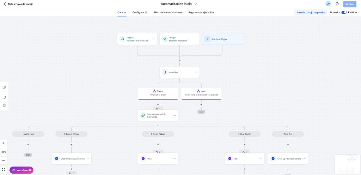
Task: Click the fullscreen expand icon
Action: coord(4,170)
